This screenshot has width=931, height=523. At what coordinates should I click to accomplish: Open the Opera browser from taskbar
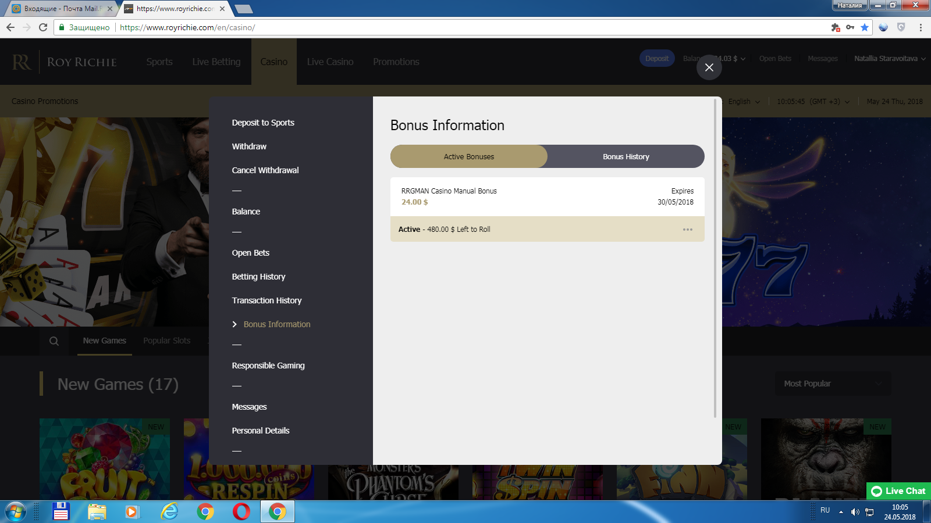241,511
